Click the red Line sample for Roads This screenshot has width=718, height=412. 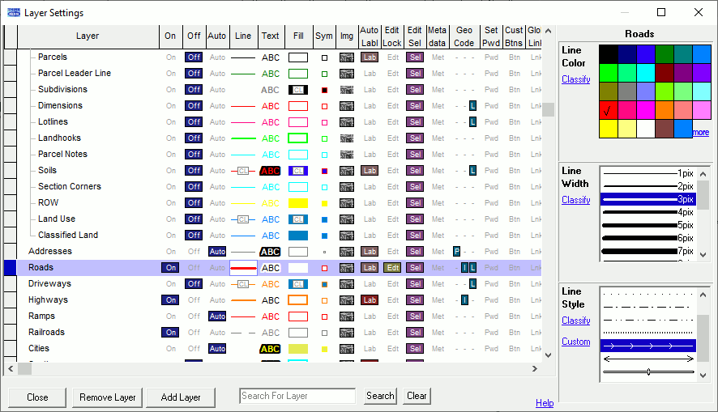click(243, 268)
